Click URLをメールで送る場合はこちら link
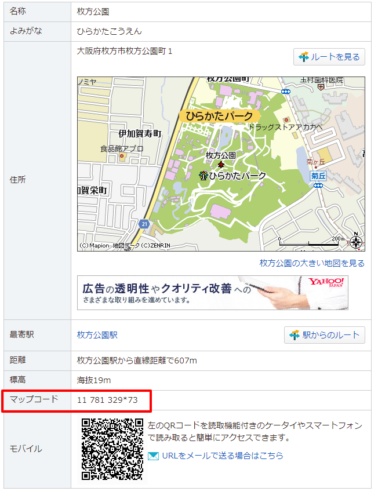Viewport: 378px width, 495px height. click(x=222, y=456)
